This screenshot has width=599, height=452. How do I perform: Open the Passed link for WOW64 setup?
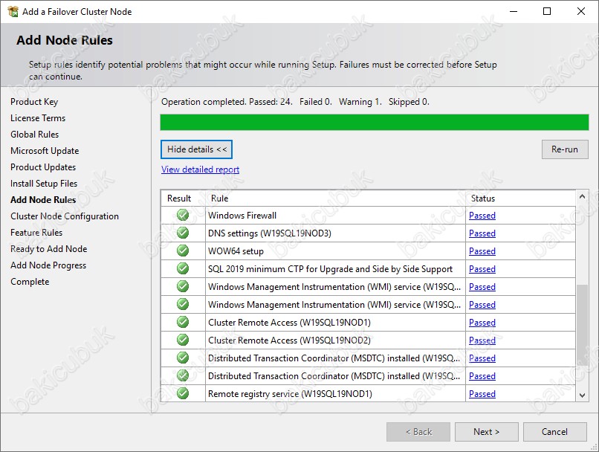482,251
